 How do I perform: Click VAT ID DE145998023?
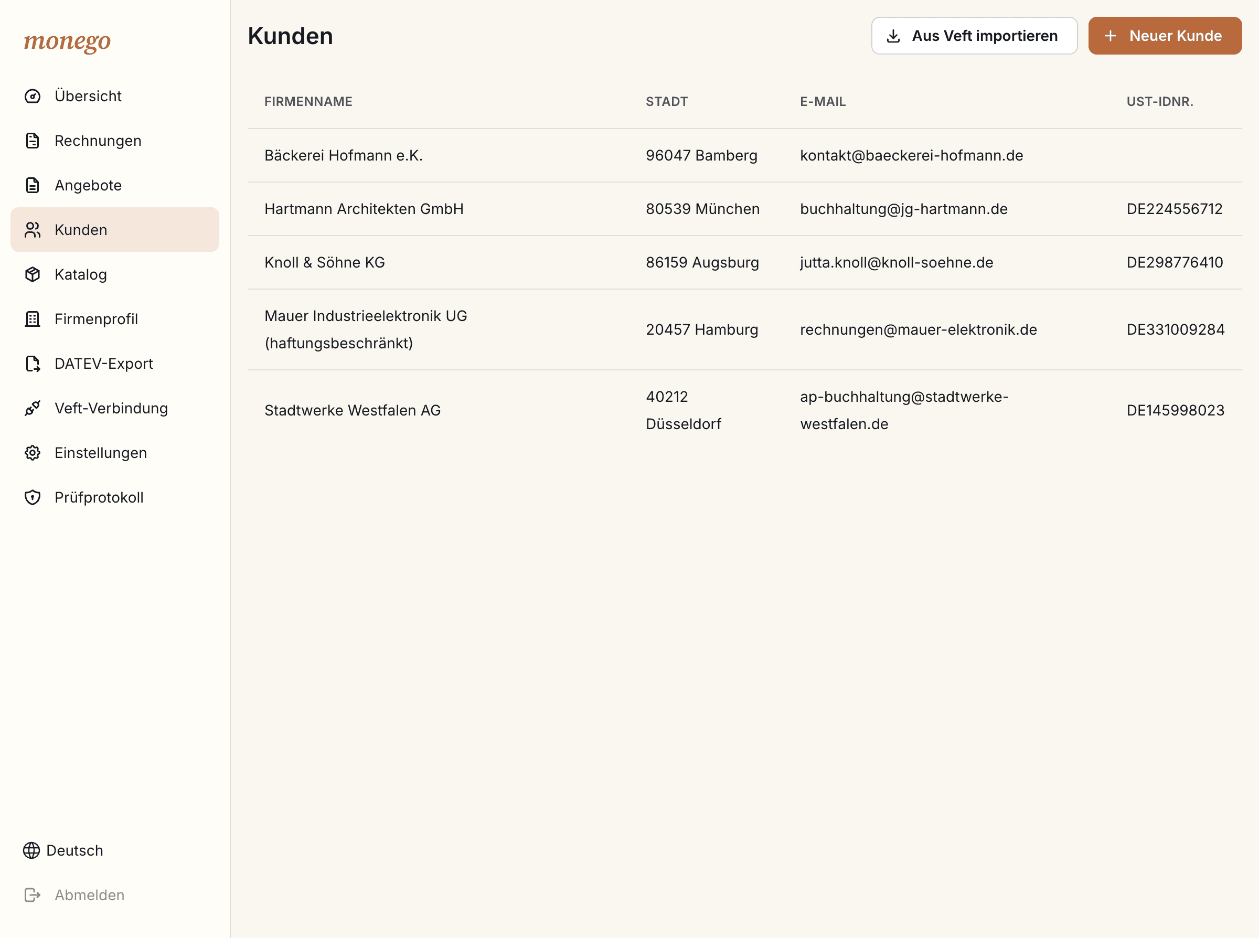pyautogui.click(x=1176, y=410)
